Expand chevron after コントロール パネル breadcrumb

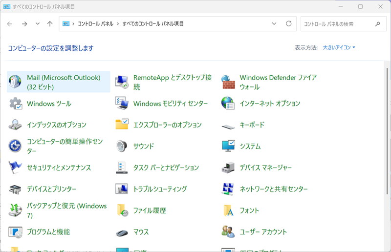coord(118,24)
